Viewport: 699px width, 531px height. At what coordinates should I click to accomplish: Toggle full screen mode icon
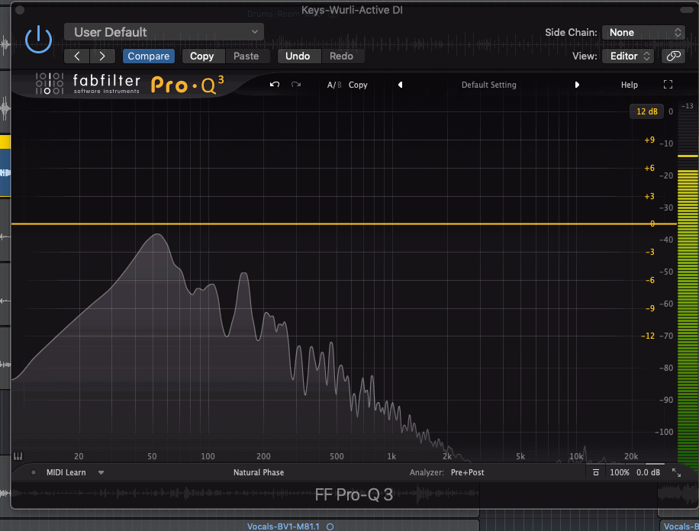(668, 85)
